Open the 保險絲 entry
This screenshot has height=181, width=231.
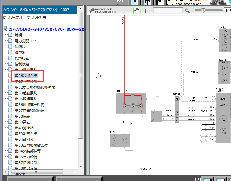pos(20,47)
